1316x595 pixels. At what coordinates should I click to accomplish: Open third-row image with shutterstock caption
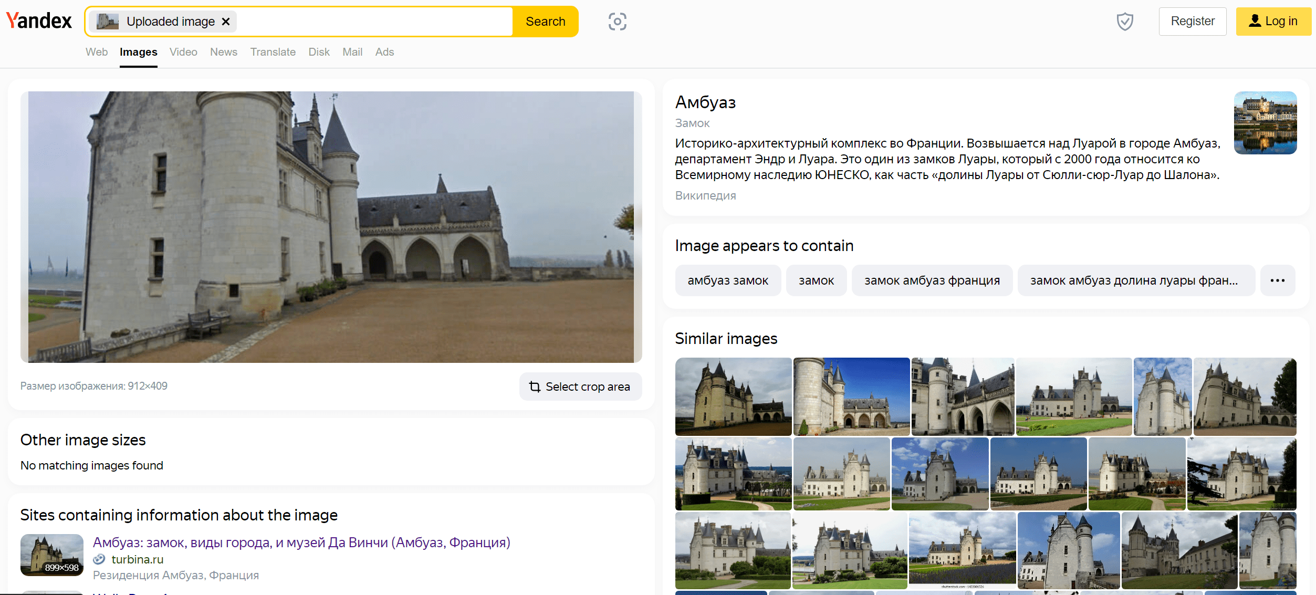coord(962,550)
